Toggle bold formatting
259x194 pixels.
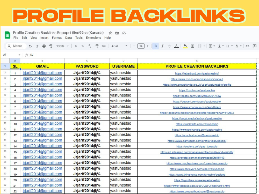(155, 46)
